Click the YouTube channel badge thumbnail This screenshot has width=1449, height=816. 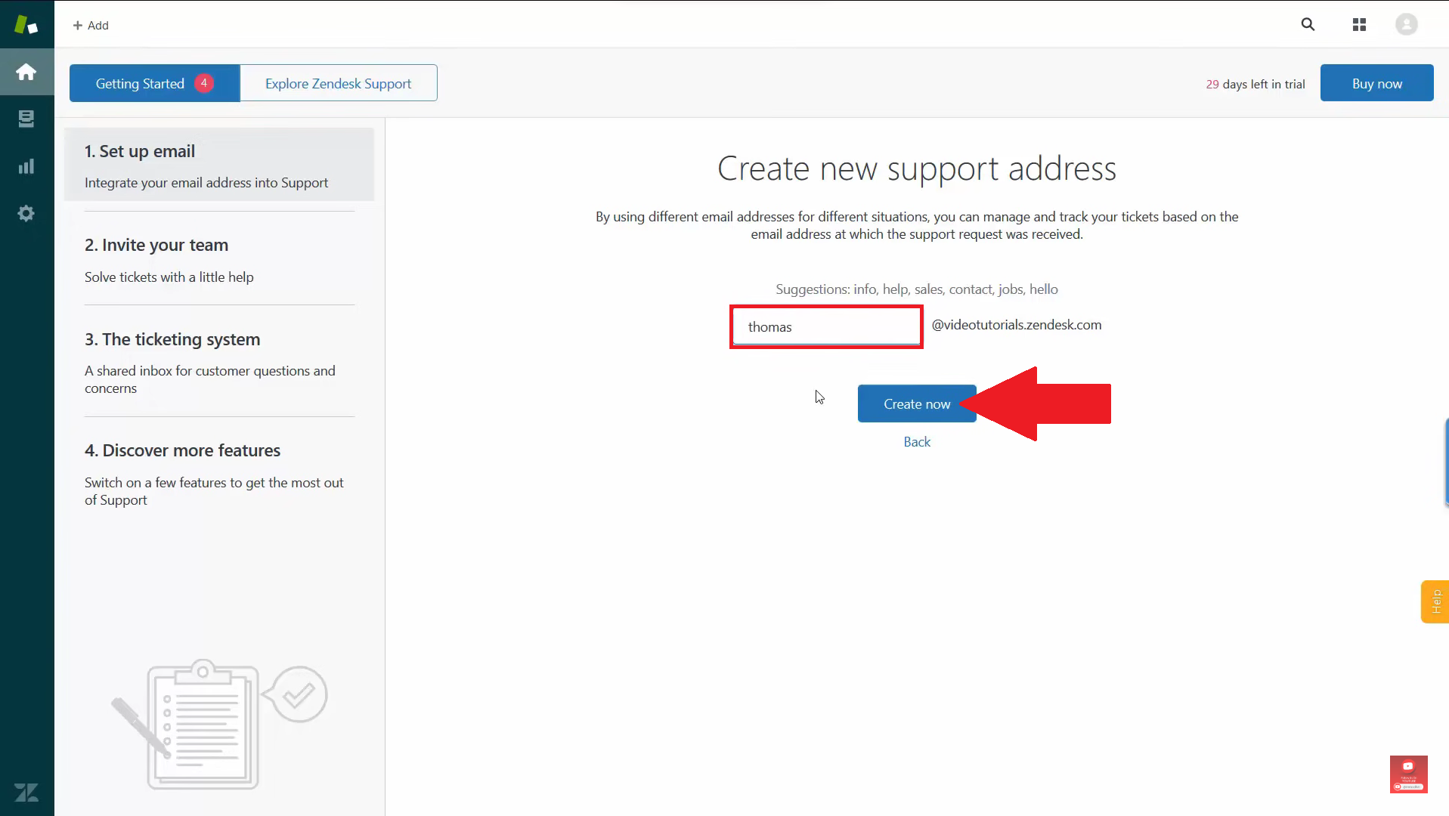[x=1408, y=774]
